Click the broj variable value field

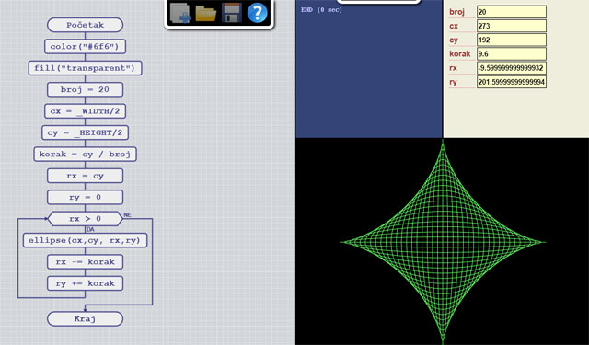[x=512, y=12]
